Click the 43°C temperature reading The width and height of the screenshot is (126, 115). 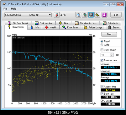click(63, 15)
